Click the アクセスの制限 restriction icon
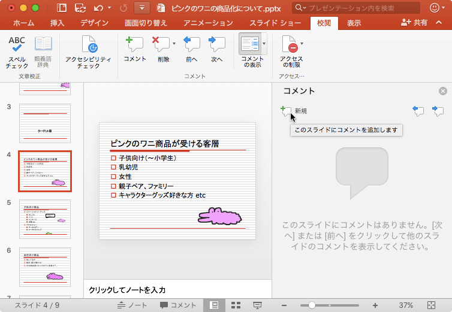 [x=290, y=47]
